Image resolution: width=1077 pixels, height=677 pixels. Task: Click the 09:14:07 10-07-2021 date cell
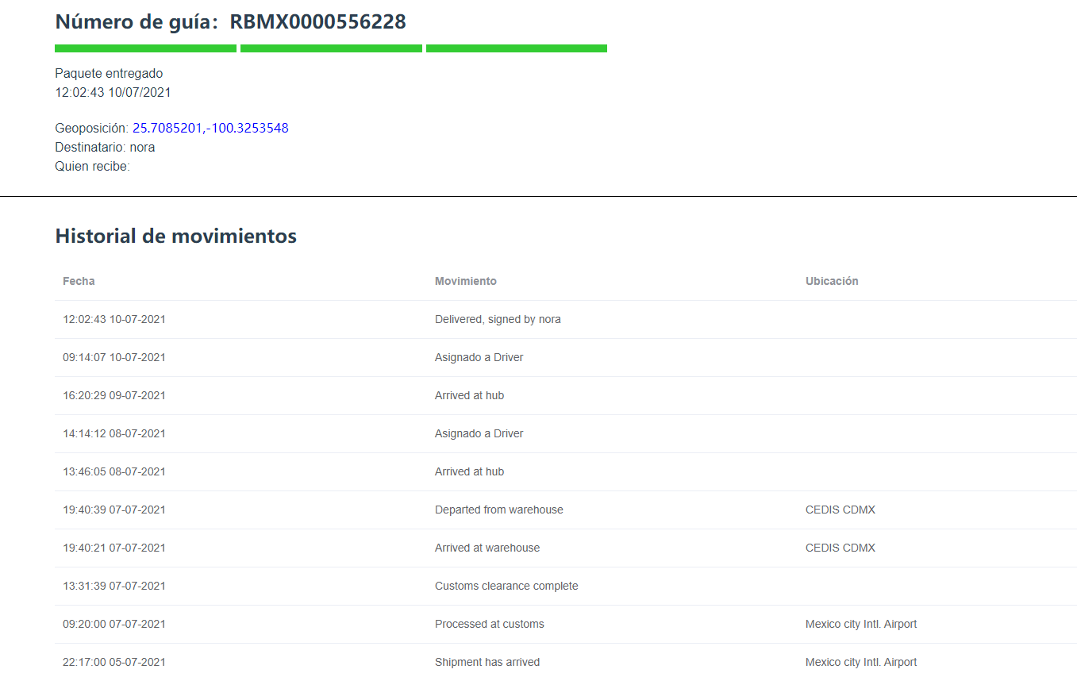pos(114,357)
